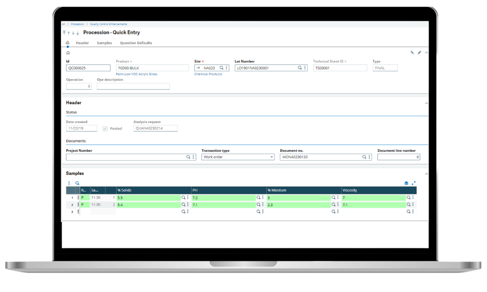Select row 2 Viscosity 7.1 cell

pos(374,204)
